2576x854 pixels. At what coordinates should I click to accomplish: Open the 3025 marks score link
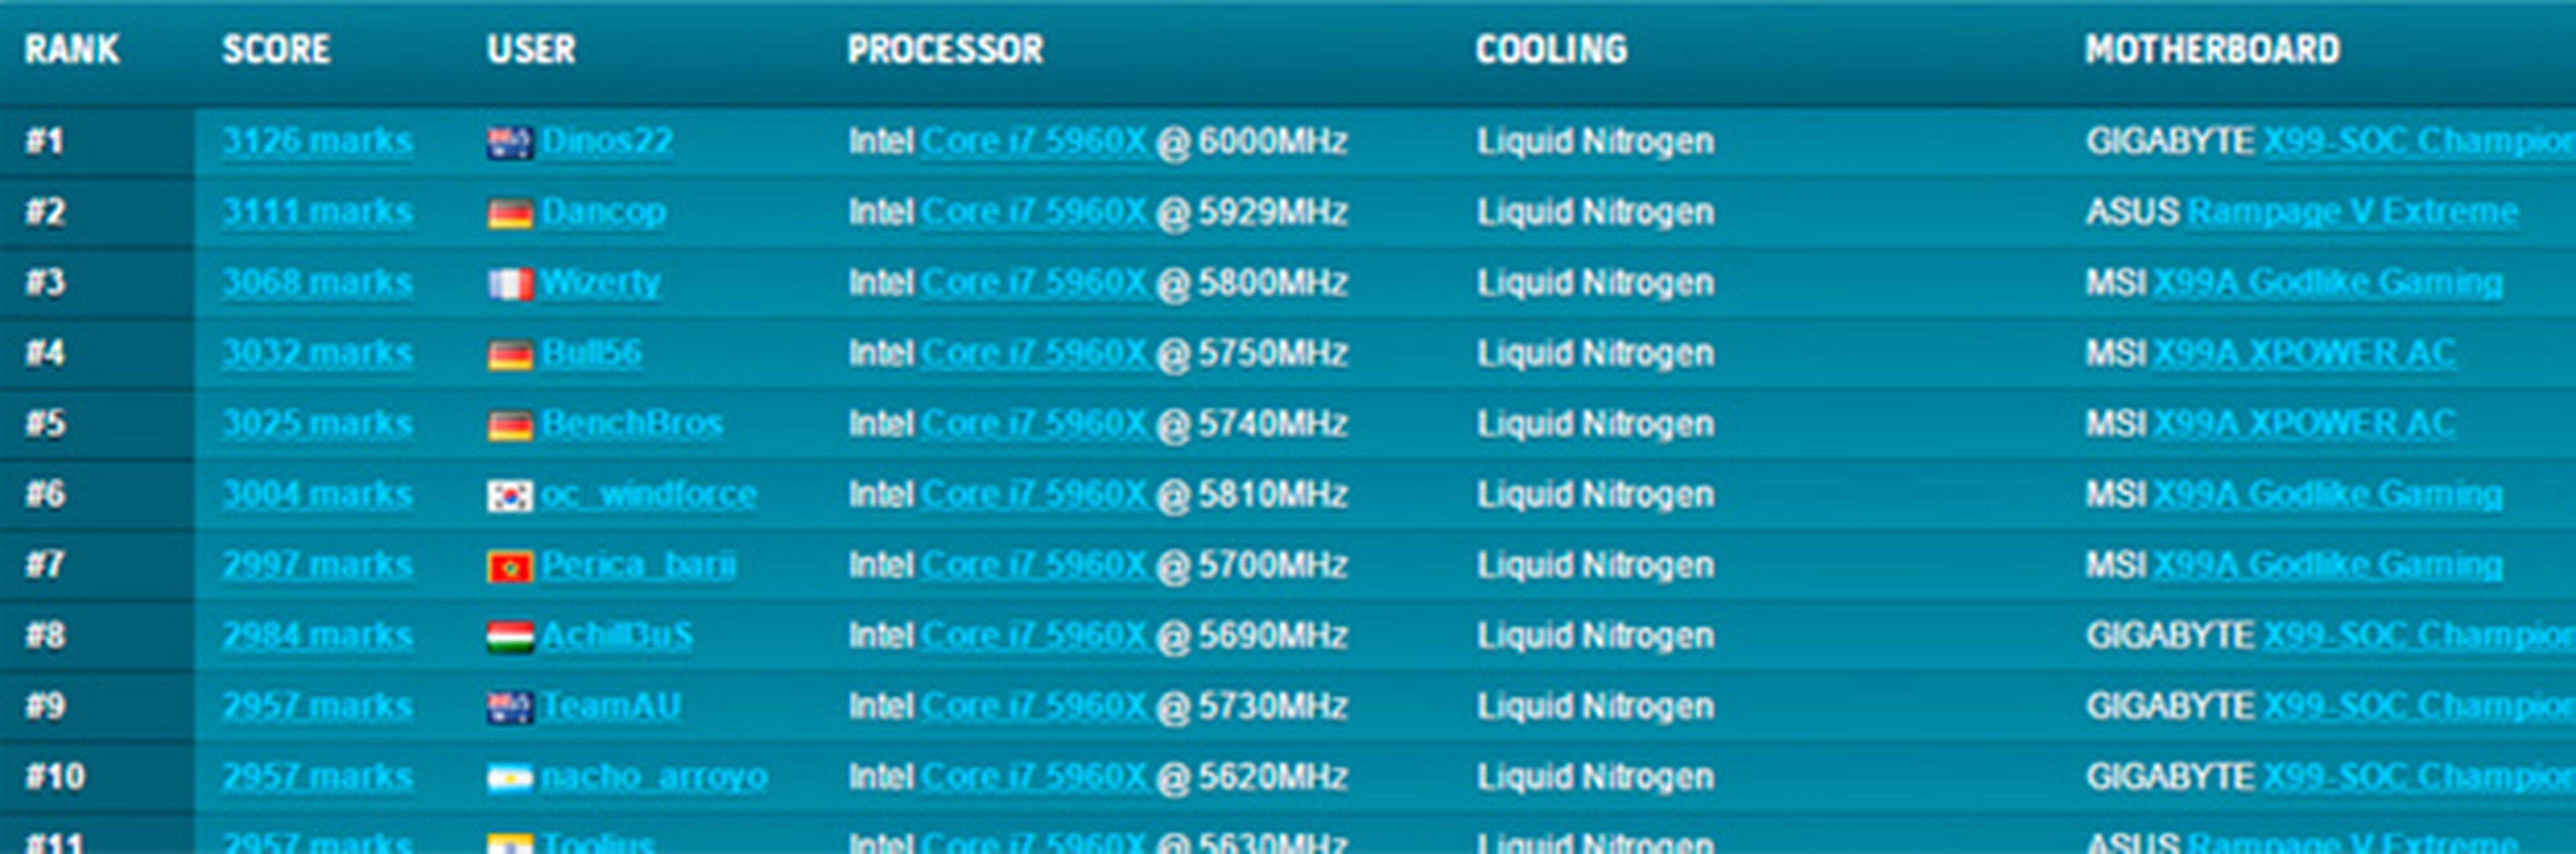[x=317, y=424]
